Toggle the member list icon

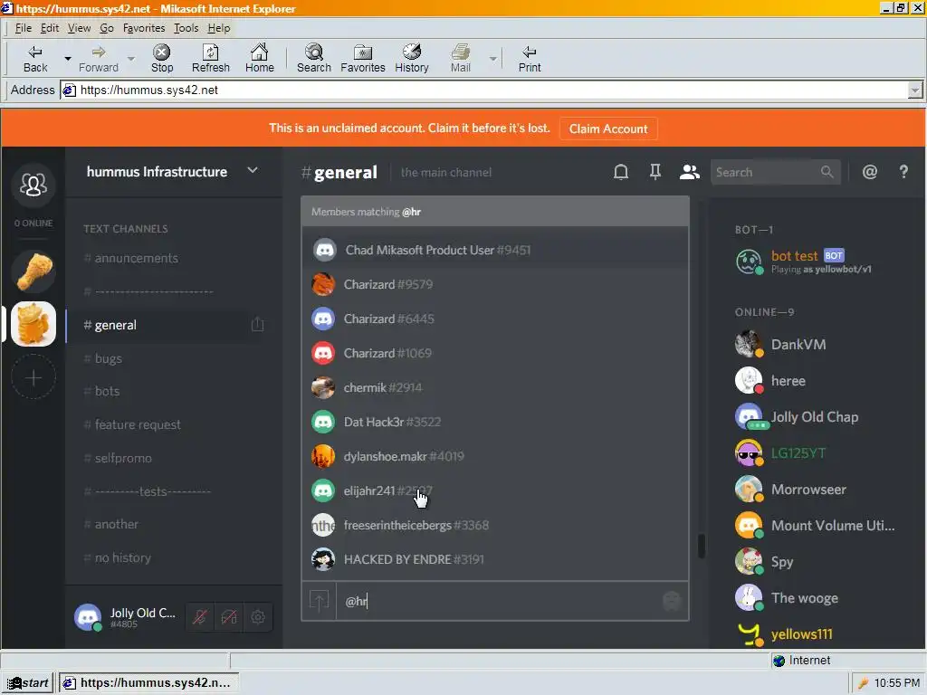[x=689, y=172]
